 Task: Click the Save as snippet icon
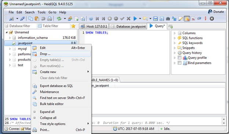[x=162, y=19]
